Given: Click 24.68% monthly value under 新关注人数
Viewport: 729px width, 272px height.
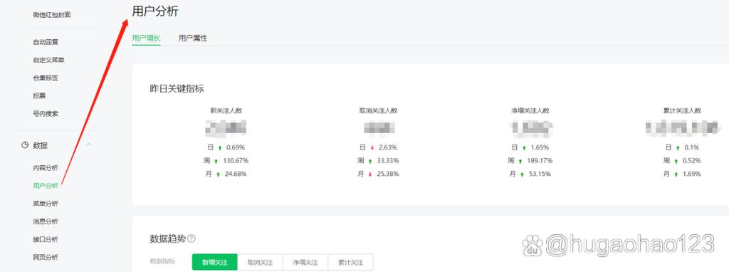Looking at the screenshot, I should click(236, 174).
